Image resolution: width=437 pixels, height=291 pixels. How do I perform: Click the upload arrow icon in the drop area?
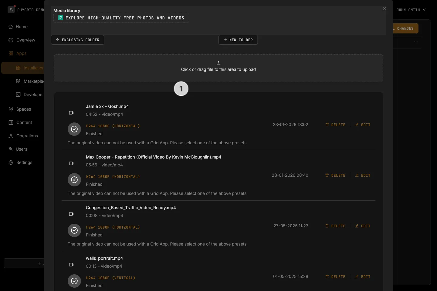coord(218,63)
